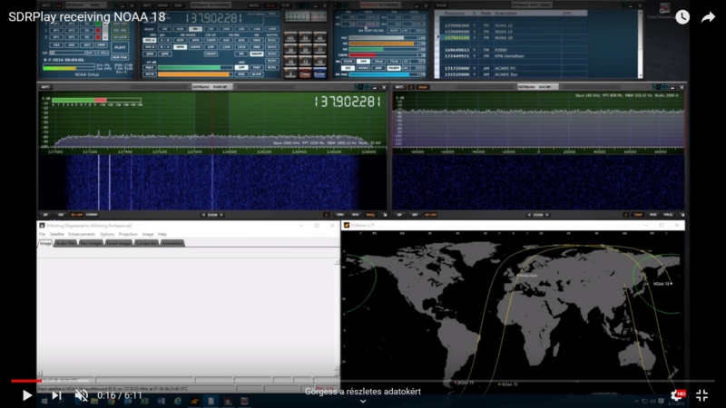This screenshot has width=726, height=408.
Task: Select the NOAA 15 row in the memory panel
Action: pyautogui.click(x=514, y=32)
